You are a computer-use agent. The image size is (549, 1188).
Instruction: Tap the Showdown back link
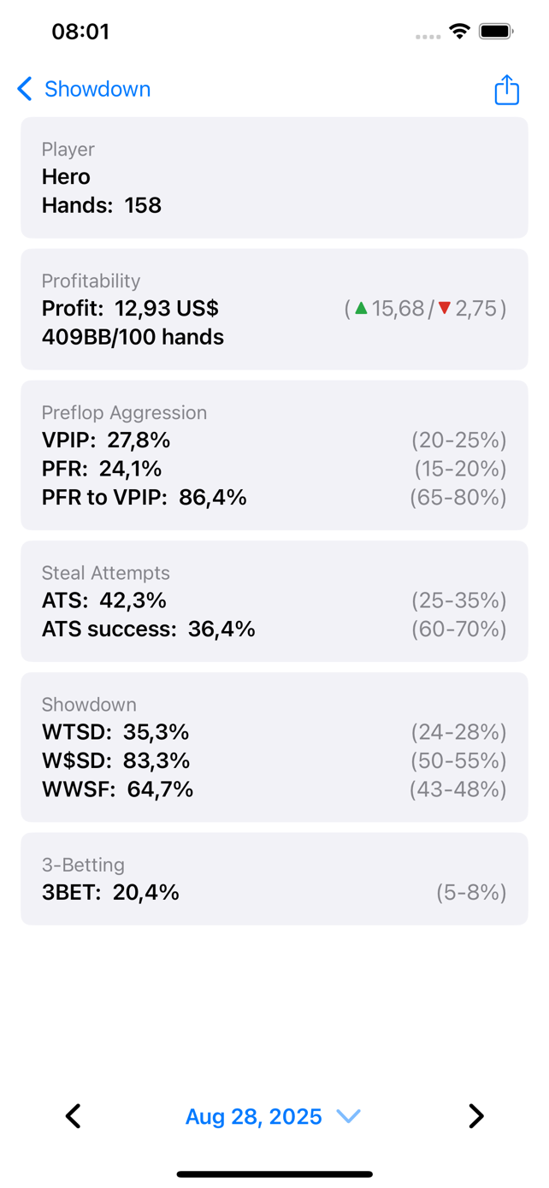click(x=97, y=89)
